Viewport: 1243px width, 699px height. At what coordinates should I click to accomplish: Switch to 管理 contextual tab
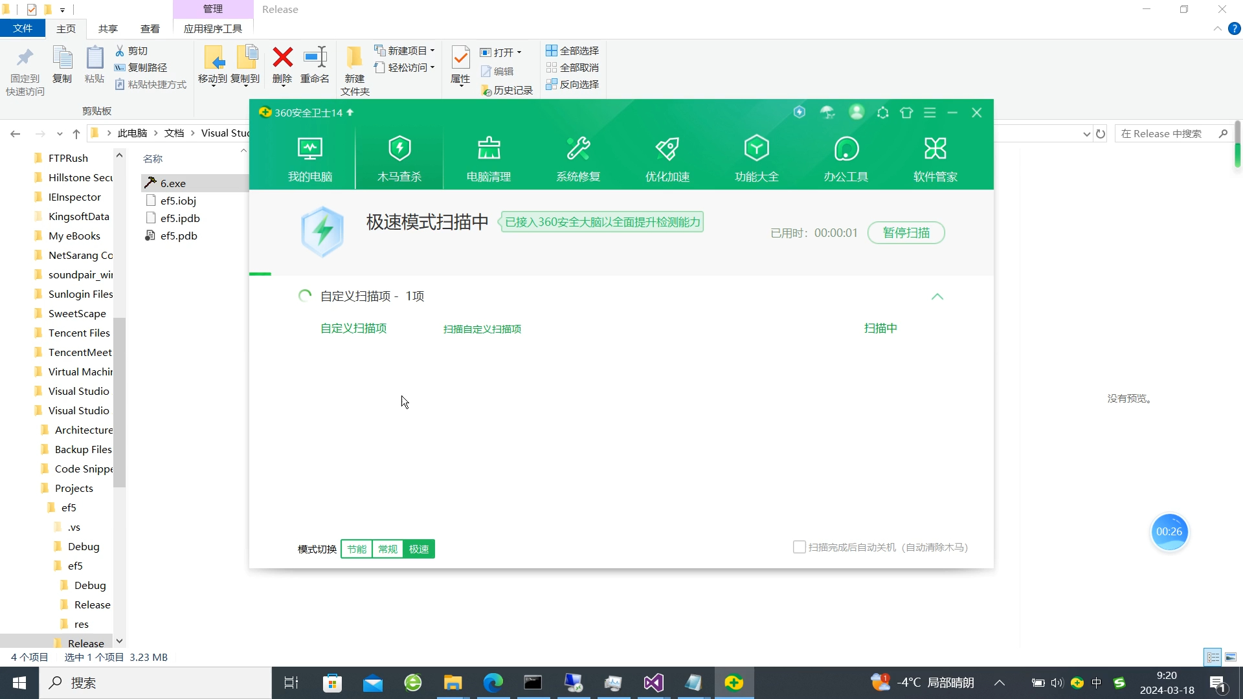[213, 9]
